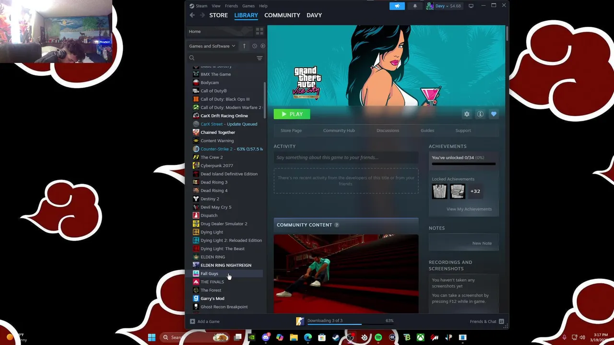Go forward using the forward arrow
Image resolution: width=614 pixels, height=345 pixels.
[x=202, y=15]
